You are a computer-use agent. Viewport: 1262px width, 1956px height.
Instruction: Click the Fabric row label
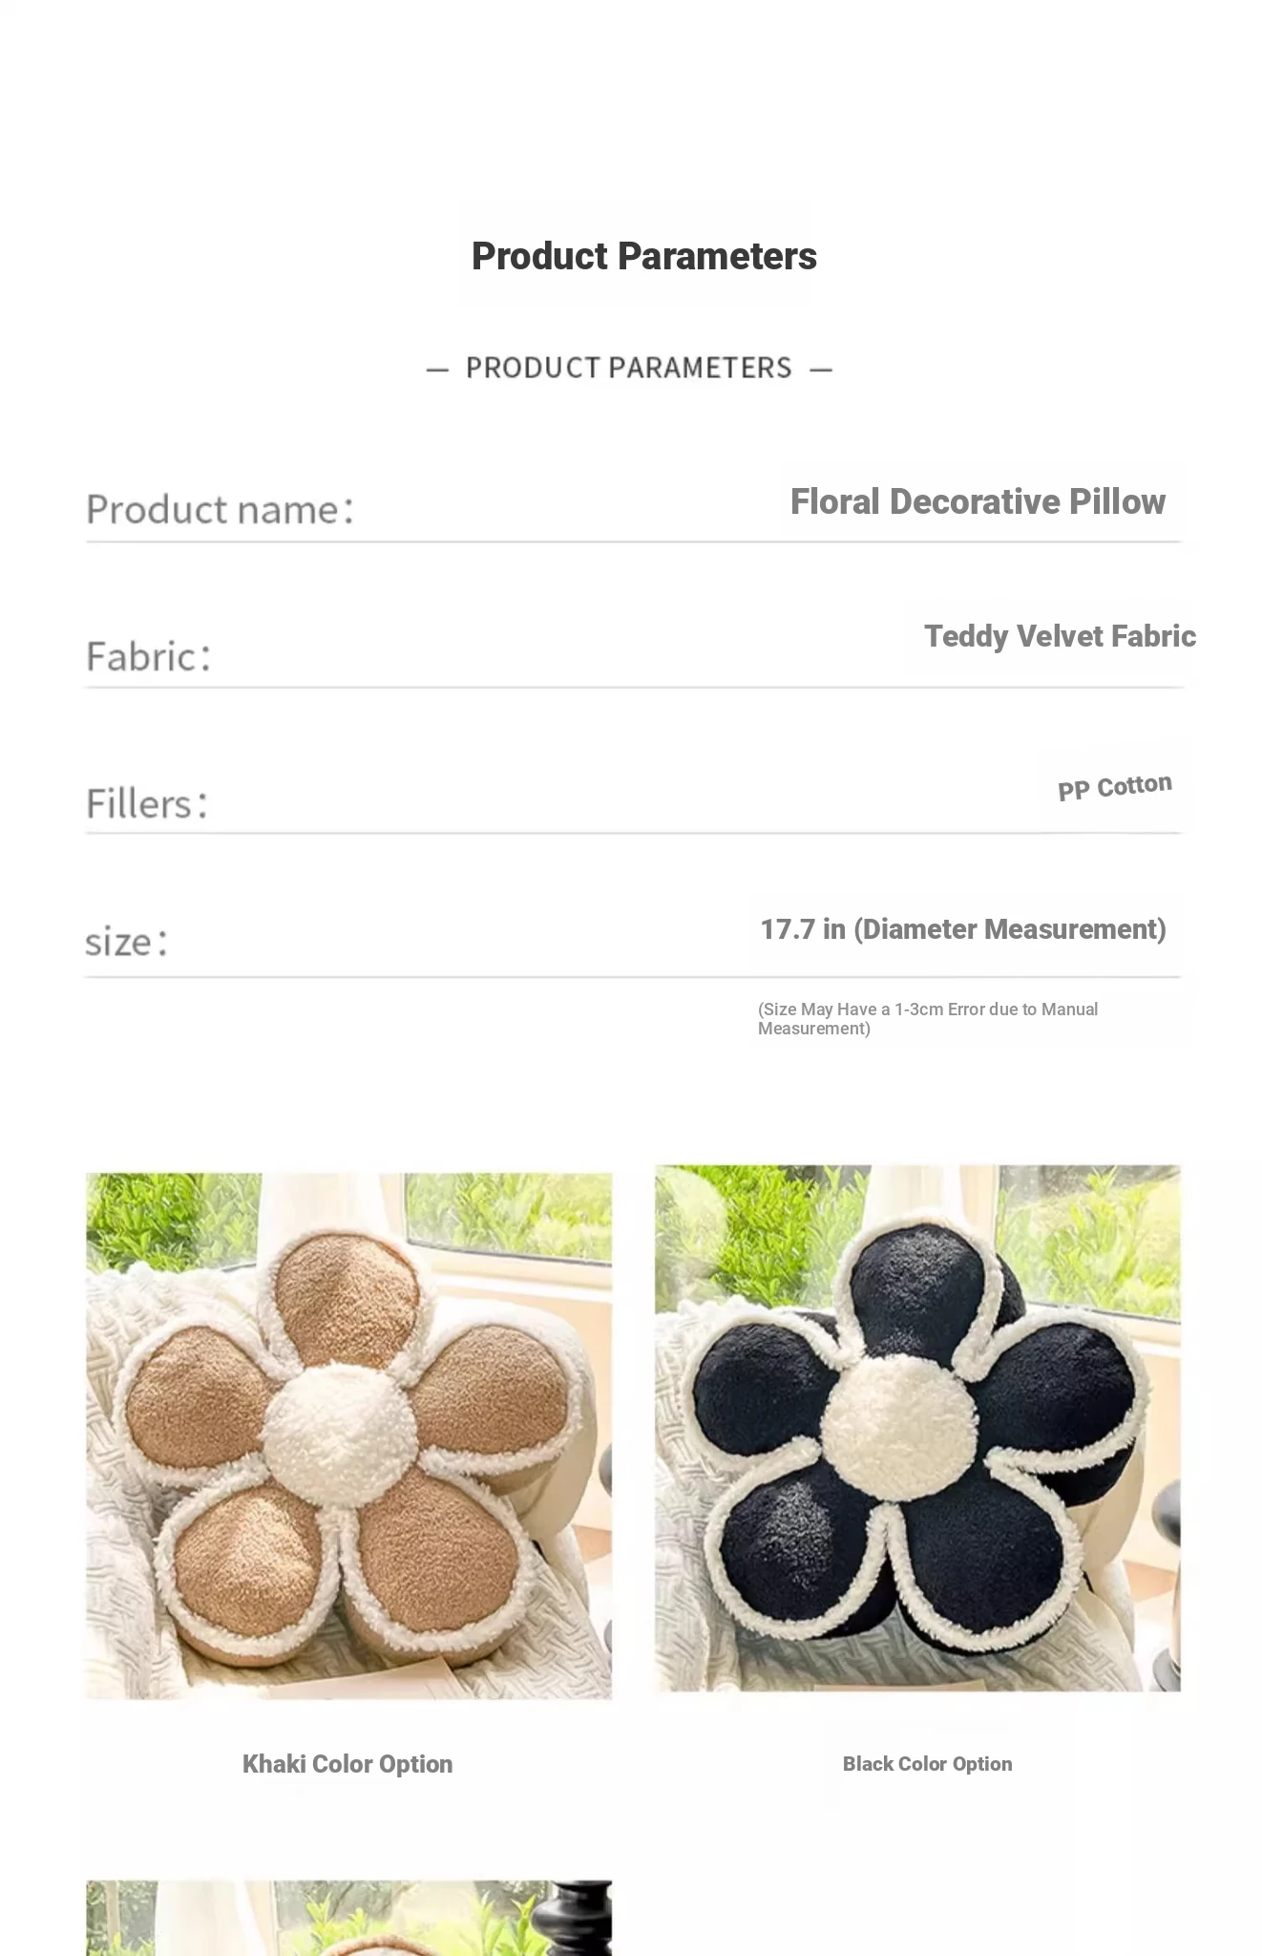point(148,656)
